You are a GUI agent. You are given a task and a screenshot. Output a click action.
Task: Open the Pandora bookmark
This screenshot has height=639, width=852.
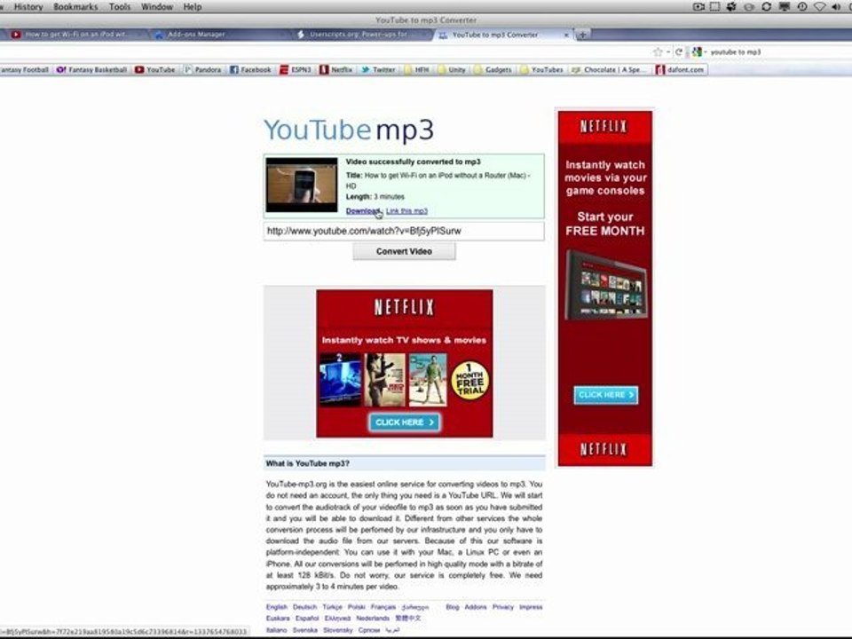[202, 70]
